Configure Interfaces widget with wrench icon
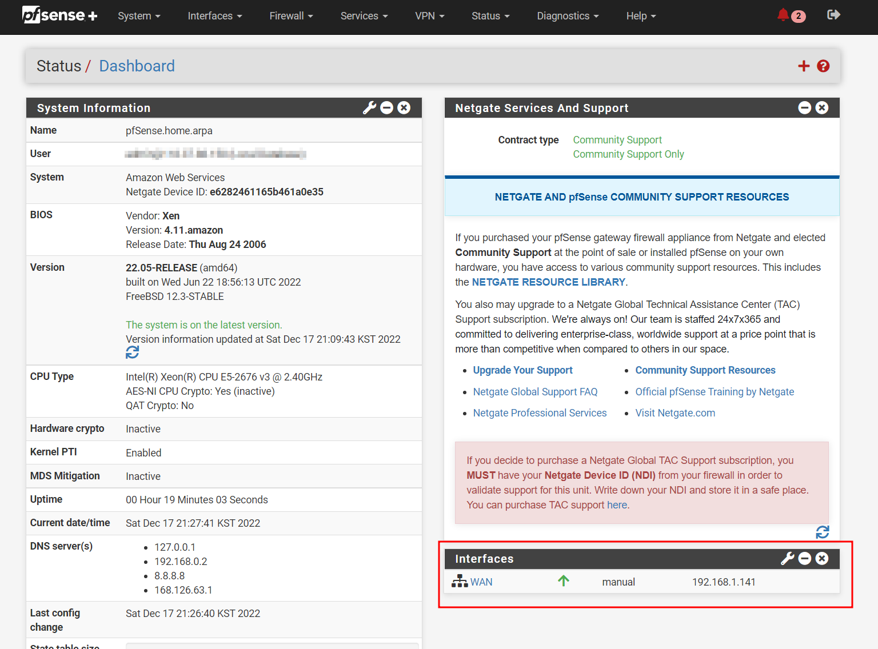878x649 pixels. pyautogui.click(x=788, y=558)
